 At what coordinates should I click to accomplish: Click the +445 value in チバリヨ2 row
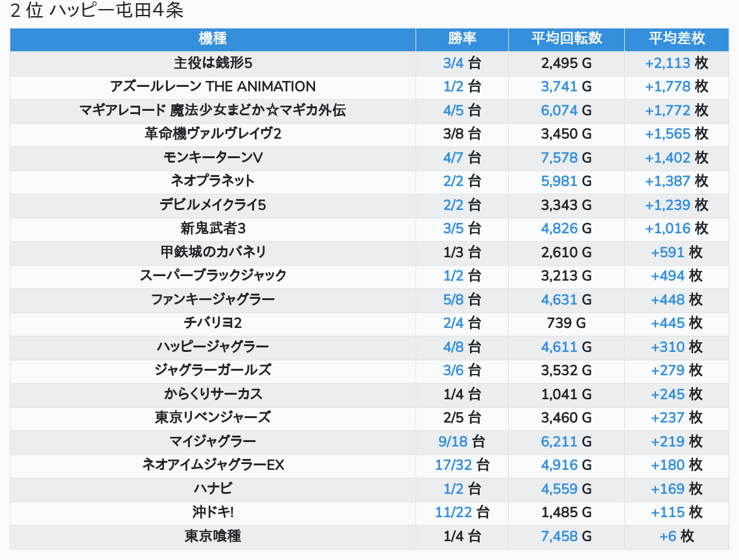[668, 323]
